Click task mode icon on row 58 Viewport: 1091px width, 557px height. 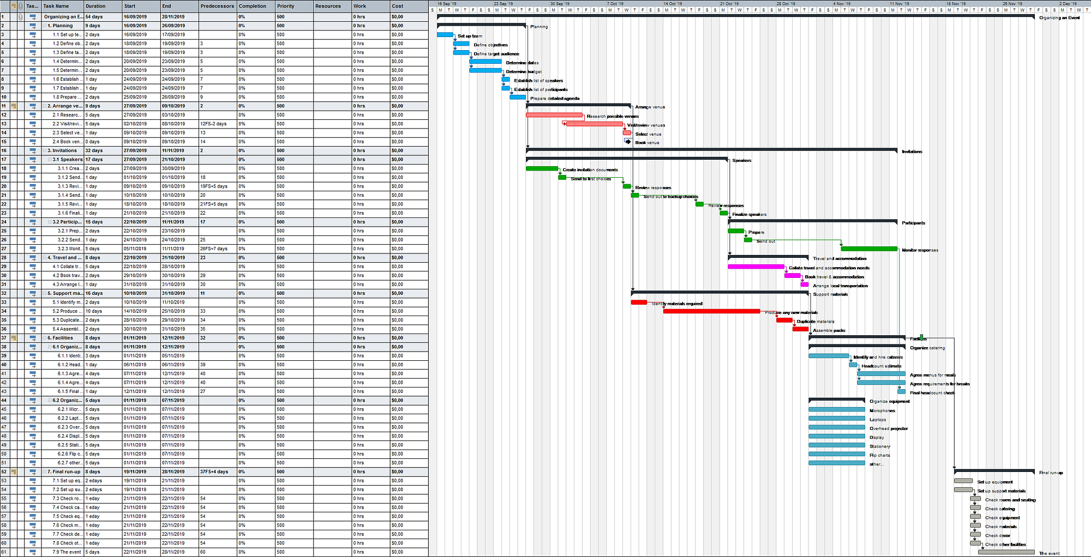coord(33,525)
